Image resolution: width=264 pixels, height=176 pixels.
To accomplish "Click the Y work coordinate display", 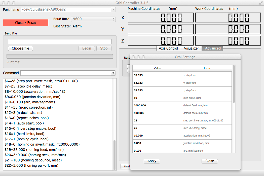I will click(x=228, y=29).
